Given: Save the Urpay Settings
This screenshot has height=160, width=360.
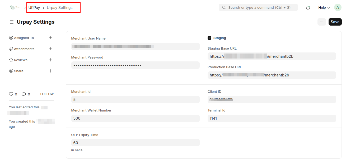Looking at the screenshot, I should coord(335,22).
